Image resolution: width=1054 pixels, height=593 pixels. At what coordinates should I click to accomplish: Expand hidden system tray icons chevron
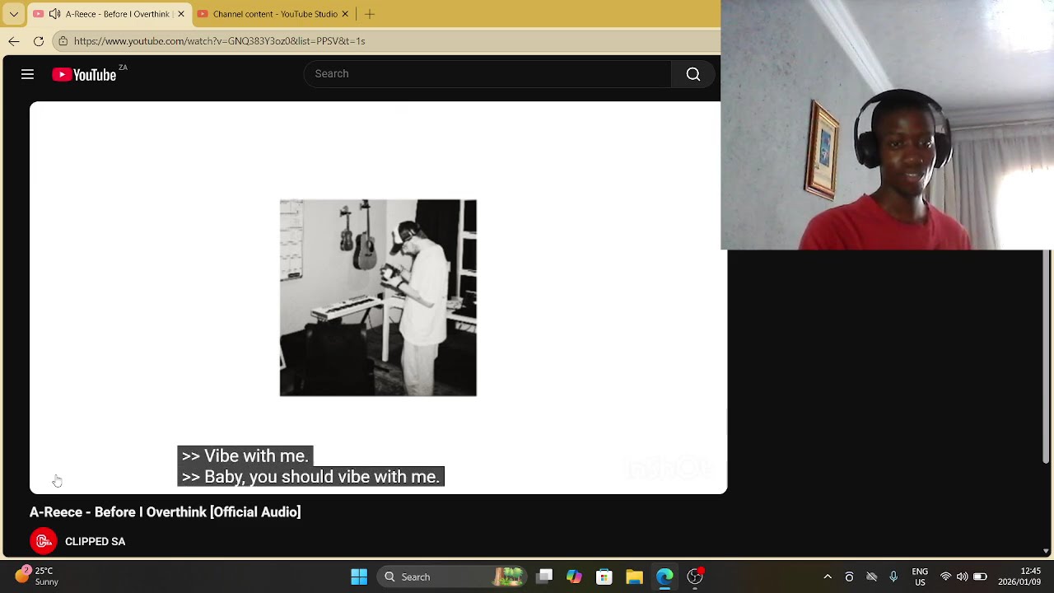coord(828,577)
